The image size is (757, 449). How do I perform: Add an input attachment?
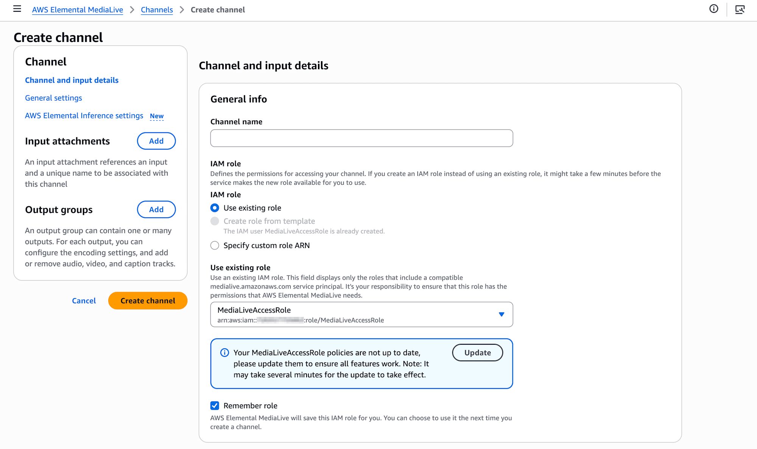point(156,141)
